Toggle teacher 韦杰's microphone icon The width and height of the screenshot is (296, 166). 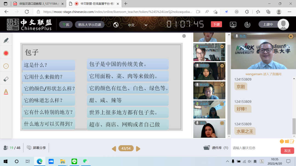point(237,36)
